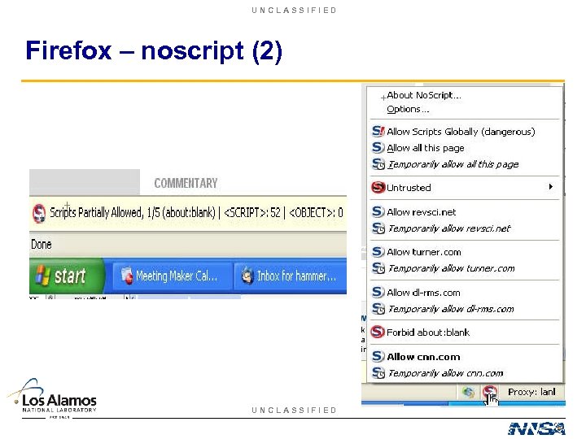Click clock-S icon beside Temporarily allow cnn.com
This screenshot has width=586, height=439.
(378, 372)
